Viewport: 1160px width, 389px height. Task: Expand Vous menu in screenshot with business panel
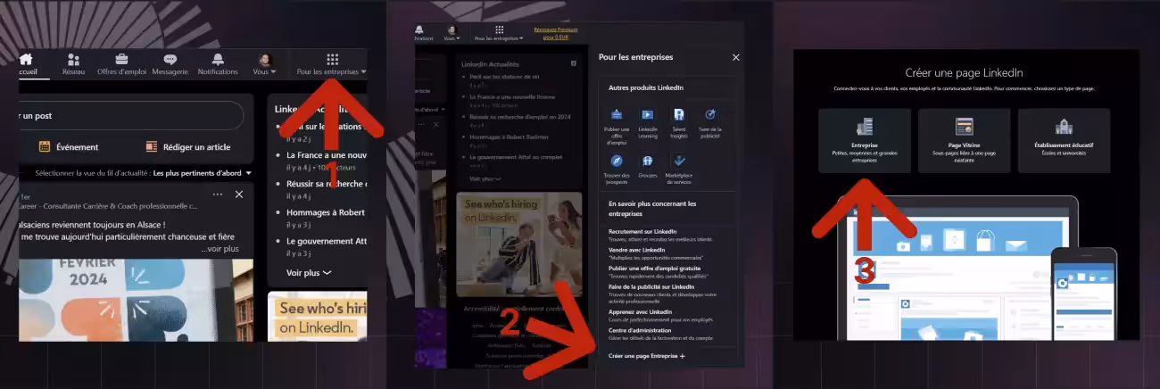pyautogui.click(x=452, y=33)
